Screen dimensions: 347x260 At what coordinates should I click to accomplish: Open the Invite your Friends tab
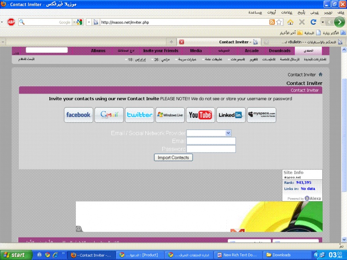point(160,51)
